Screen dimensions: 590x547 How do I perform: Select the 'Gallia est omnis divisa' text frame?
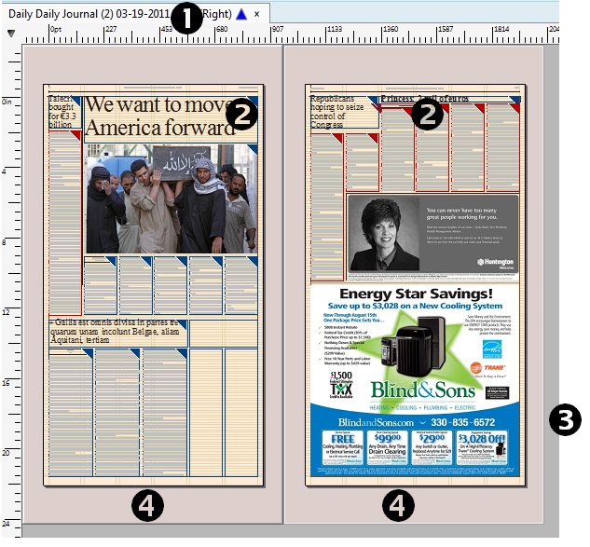[x=118, y=333]
